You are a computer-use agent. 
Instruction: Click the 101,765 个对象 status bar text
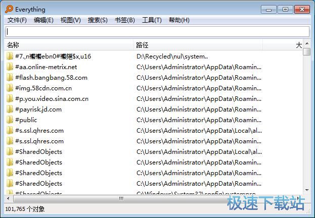coord(25,209)
